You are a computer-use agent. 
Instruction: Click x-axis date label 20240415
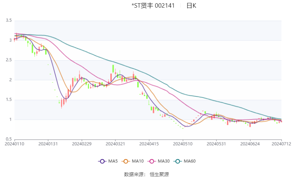(149, 144)
